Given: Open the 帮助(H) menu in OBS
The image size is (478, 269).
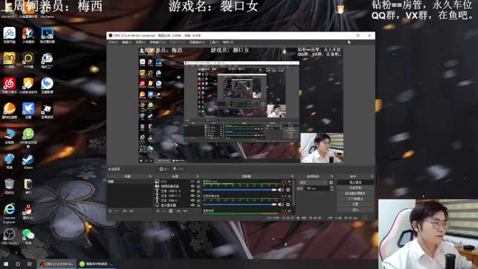Looking at the screenshot, I should (228, 42).
